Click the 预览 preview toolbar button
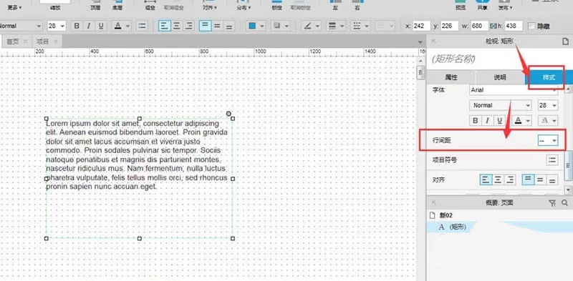Viewport: 573px width, 281px height. click(461, 5)
